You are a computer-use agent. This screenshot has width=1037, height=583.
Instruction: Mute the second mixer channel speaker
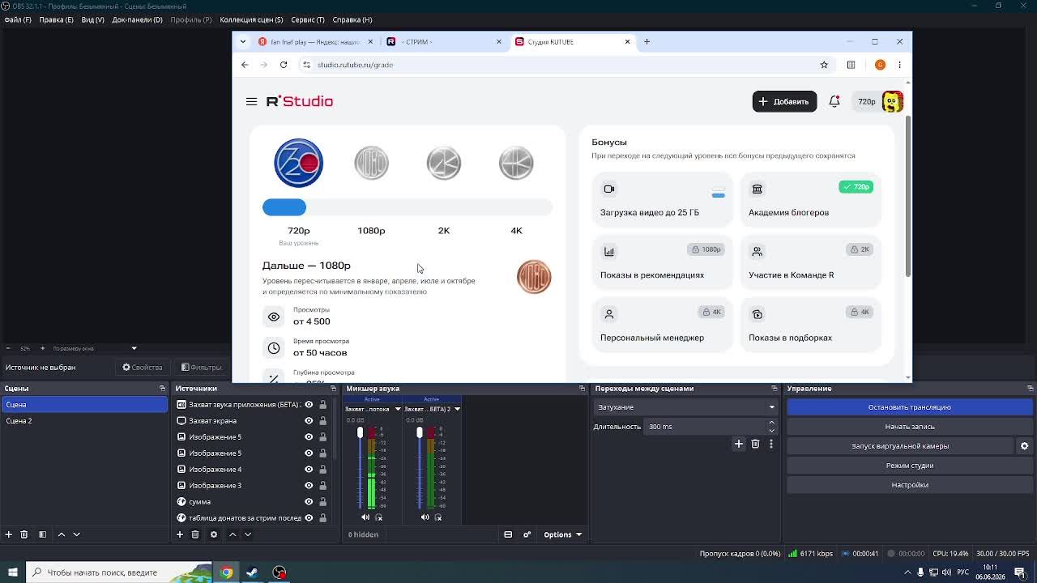tap(425, 517)
